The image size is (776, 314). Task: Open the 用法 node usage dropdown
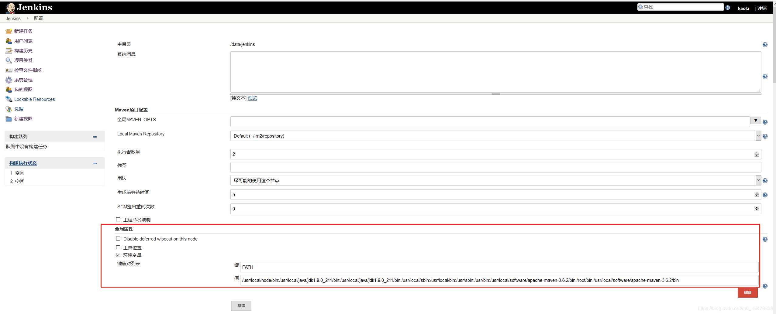tap(758, 180)
